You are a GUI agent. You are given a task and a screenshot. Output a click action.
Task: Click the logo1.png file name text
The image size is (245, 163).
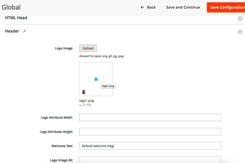pyautogui.click(x=87, y=101)
